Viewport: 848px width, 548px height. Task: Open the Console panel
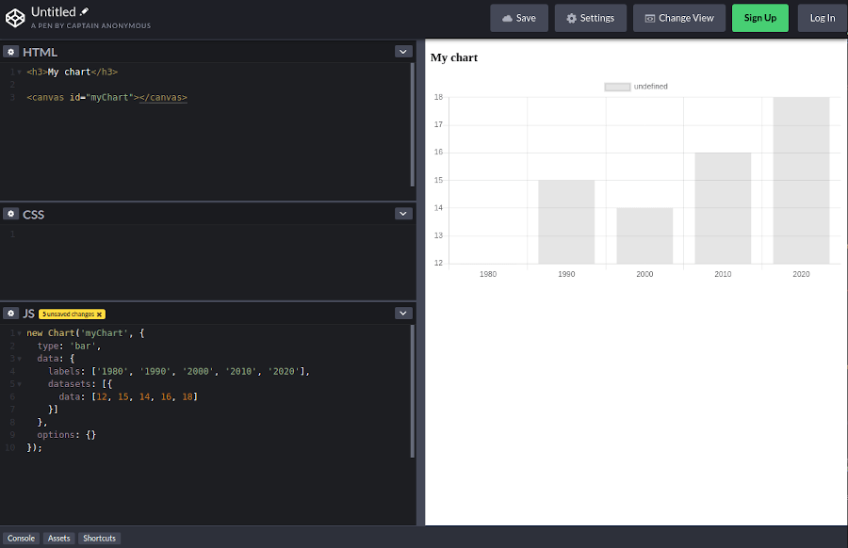tap(21, 538)
